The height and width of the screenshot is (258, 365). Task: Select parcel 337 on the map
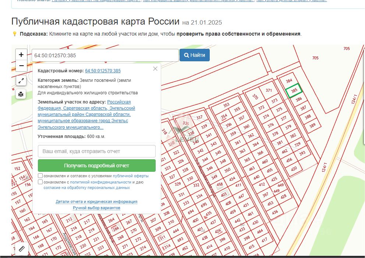point(199,117)
